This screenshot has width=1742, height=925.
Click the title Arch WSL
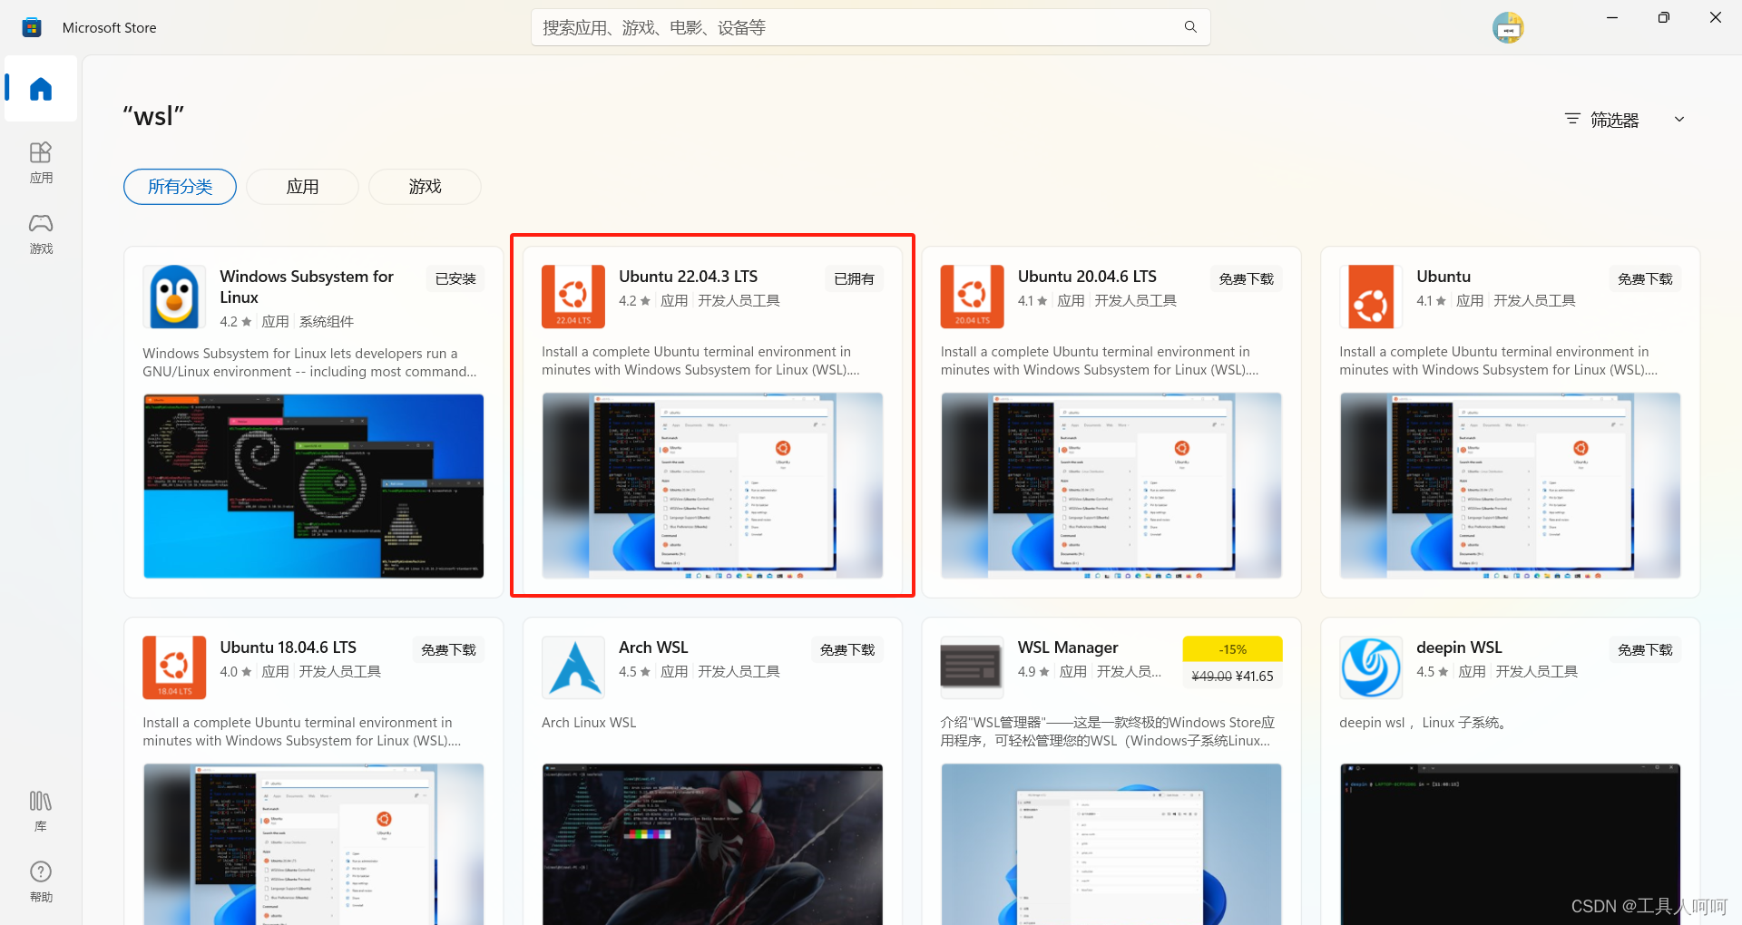[x=653, y=647]
